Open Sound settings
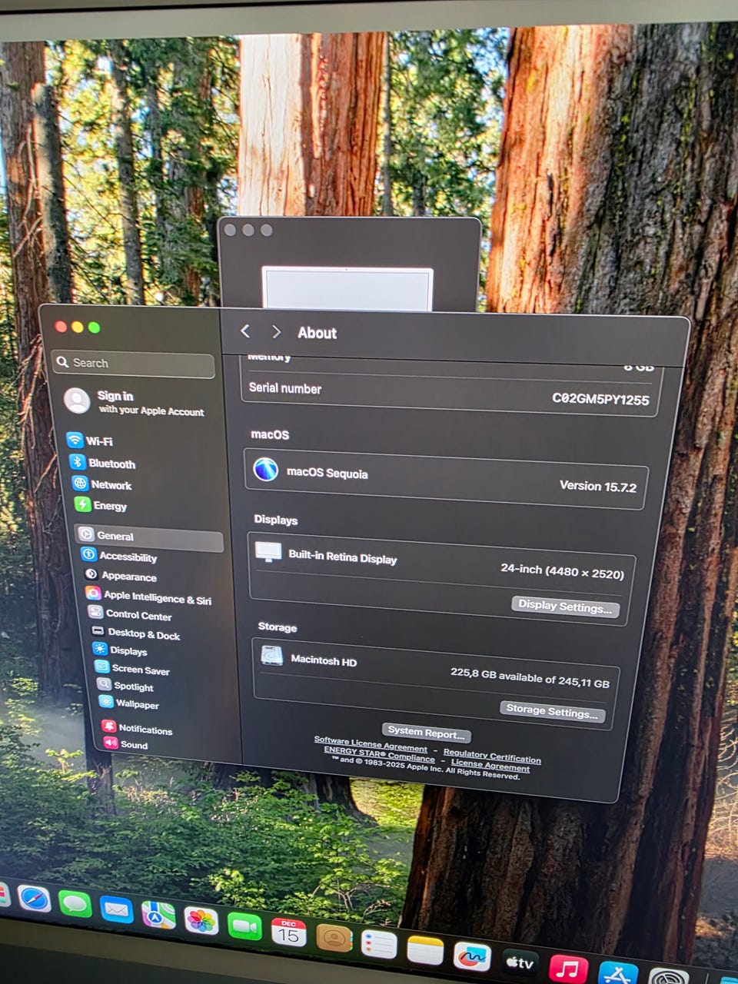738x984 pixels. [126, 744]
